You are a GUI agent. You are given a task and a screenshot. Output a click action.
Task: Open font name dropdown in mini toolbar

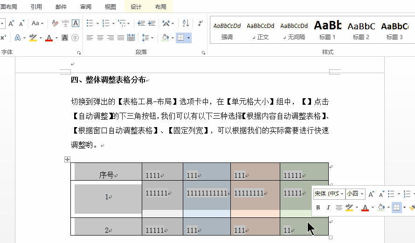[x=342, y=194]
